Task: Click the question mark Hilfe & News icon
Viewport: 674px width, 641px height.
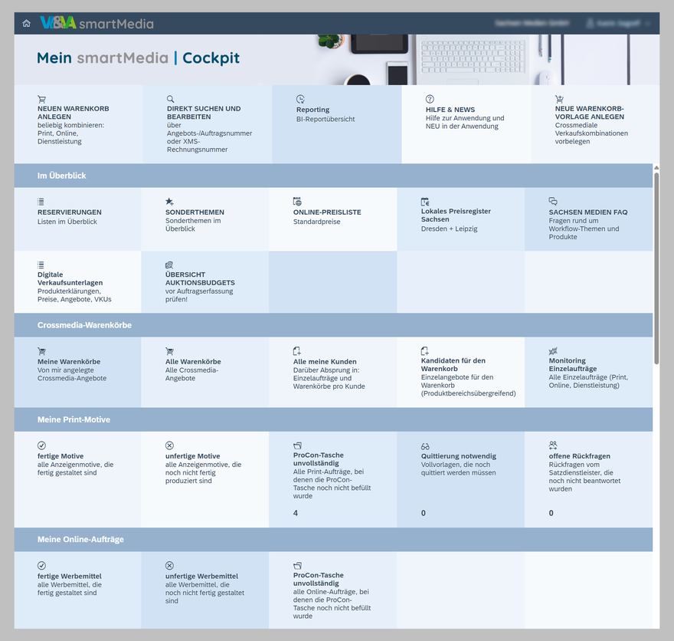Action: [x=430, y=99]
